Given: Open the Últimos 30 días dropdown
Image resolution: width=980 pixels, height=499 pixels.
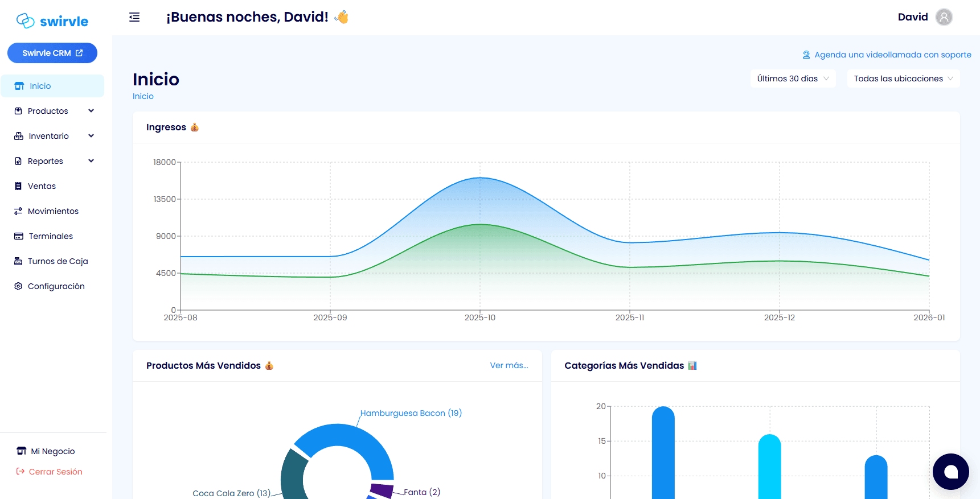Looking at the screenshot, I should [793, 79].
